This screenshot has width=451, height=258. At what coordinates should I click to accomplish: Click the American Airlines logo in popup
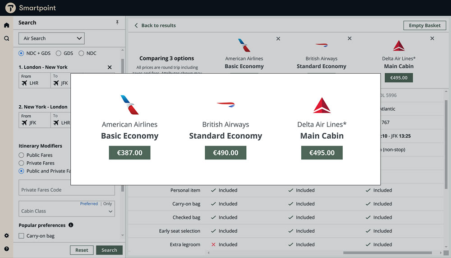(129, 105)
